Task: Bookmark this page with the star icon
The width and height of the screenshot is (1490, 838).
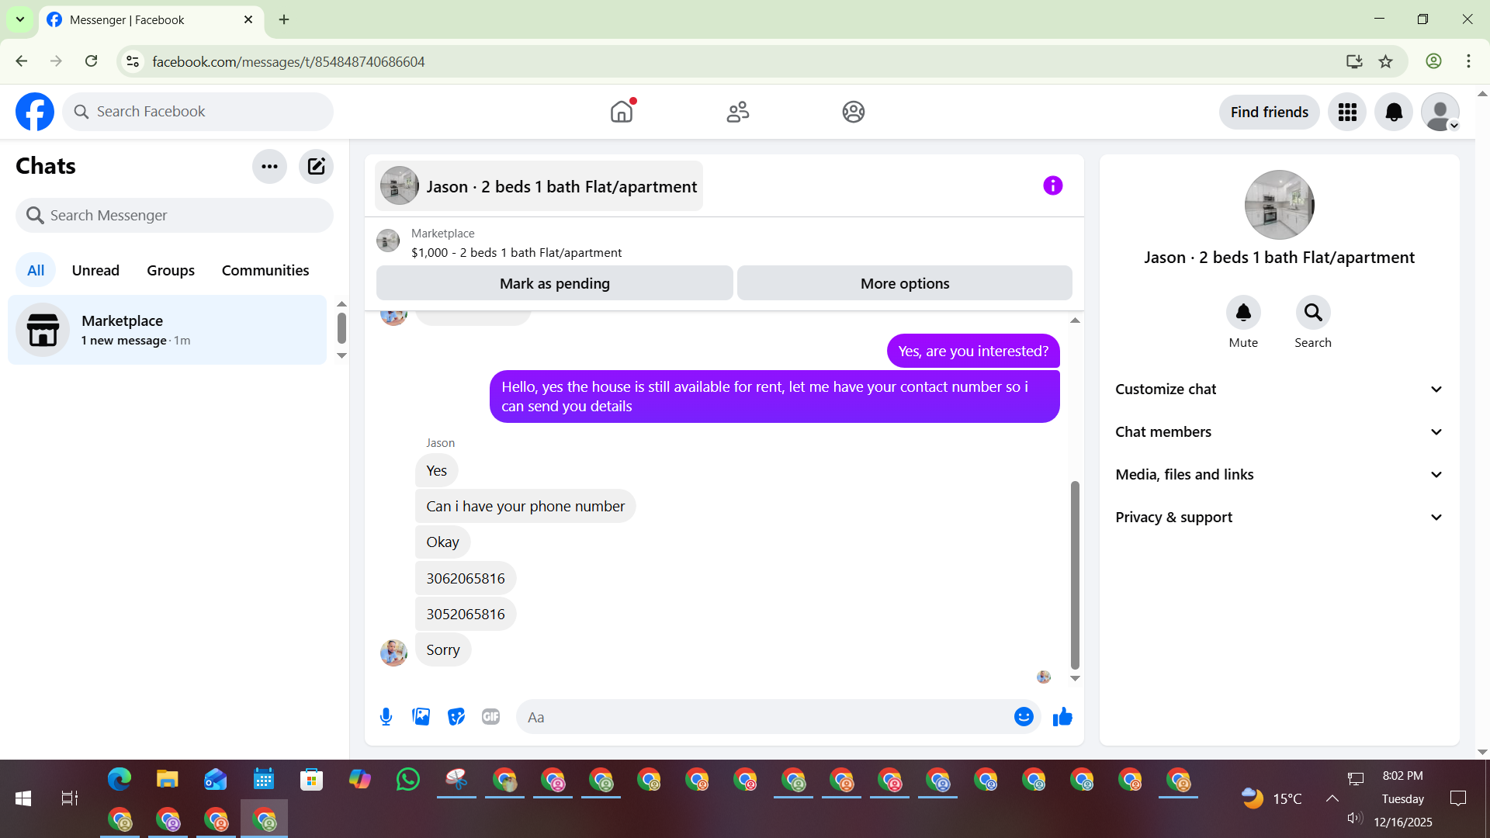Action: pyautogui.click(x=1386, y=61)
